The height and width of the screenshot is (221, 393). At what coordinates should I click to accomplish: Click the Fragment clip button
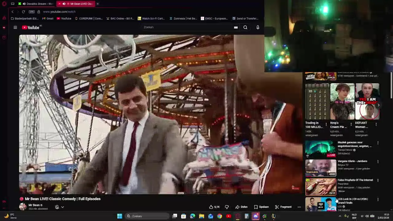283,207
